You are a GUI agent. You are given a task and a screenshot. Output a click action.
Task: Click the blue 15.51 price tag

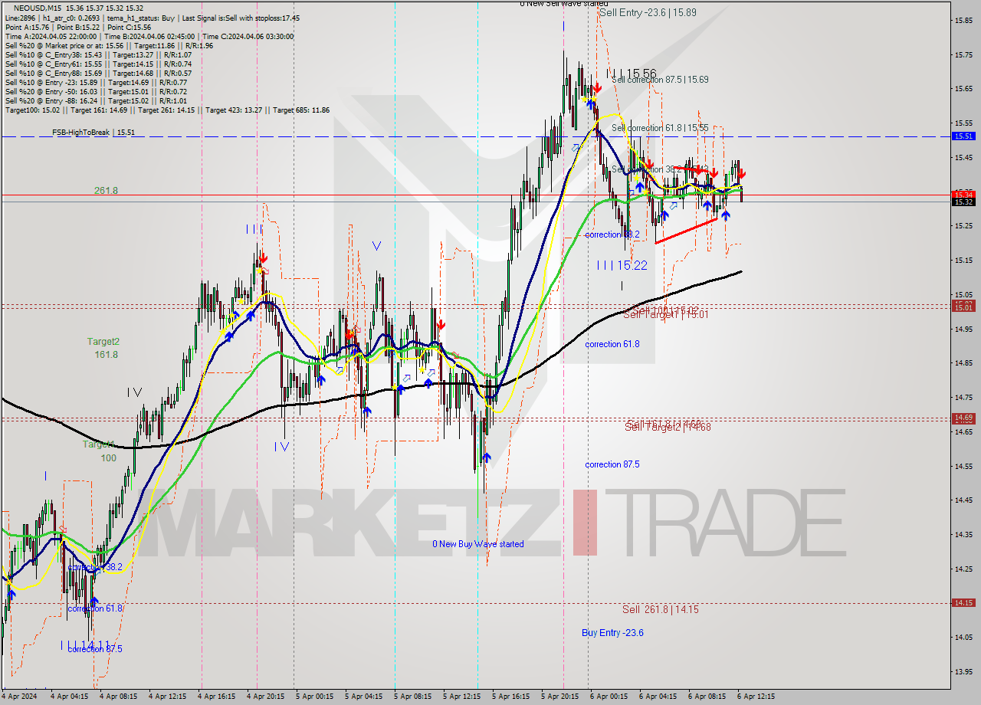pos(963,136)
